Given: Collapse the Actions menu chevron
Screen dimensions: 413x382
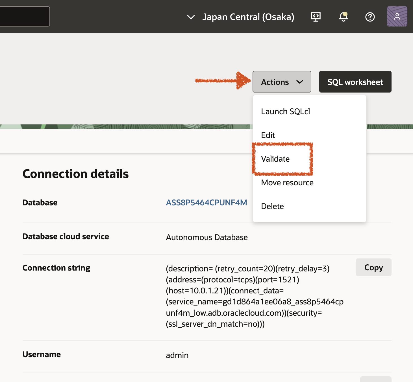Looking at the screenshot, I should 300,82.
